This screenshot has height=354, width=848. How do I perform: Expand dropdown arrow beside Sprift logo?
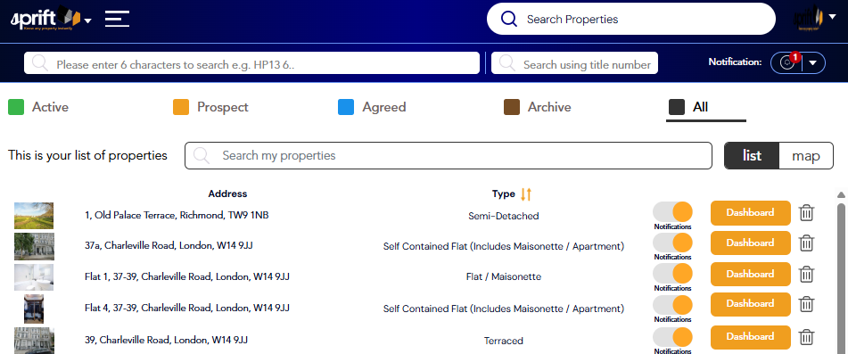pyautogui.click(x=87, y=21)
